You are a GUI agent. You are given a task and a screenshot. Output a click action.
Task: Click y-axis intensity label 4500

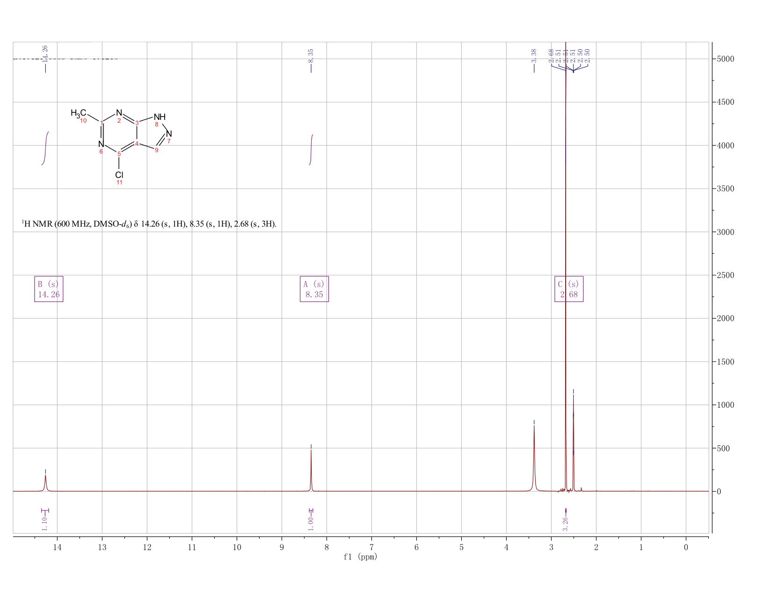tap(725, 102)
